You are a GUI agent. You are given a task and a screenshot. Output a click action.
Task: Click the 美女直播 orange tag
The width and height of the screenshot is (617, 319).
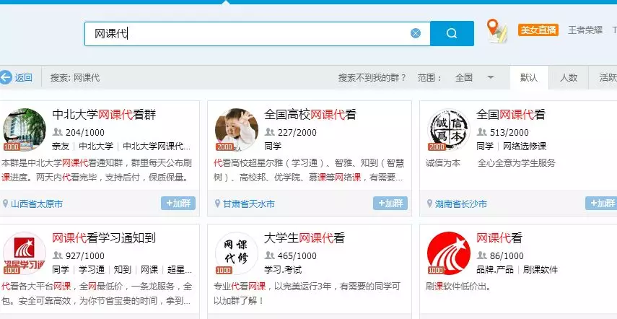pyautogui.click(x=538, y=30)
